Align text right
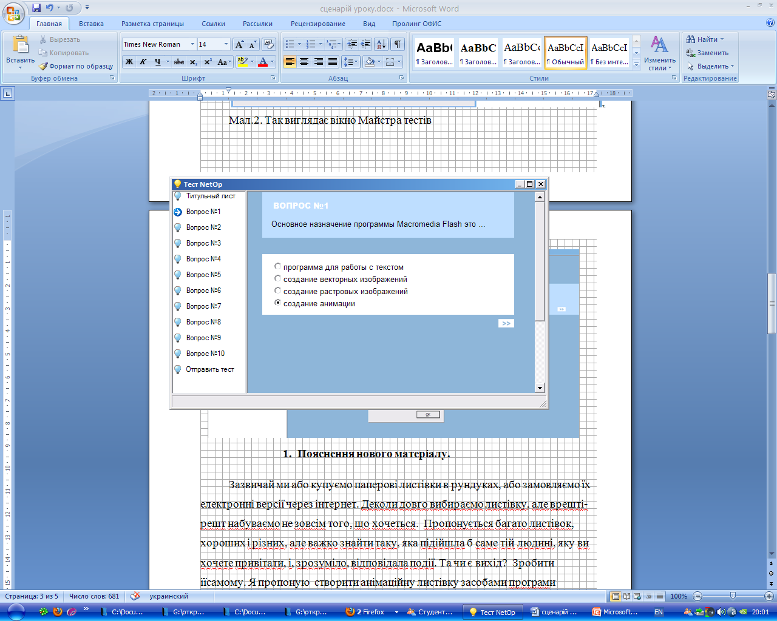 click(318, 62)
